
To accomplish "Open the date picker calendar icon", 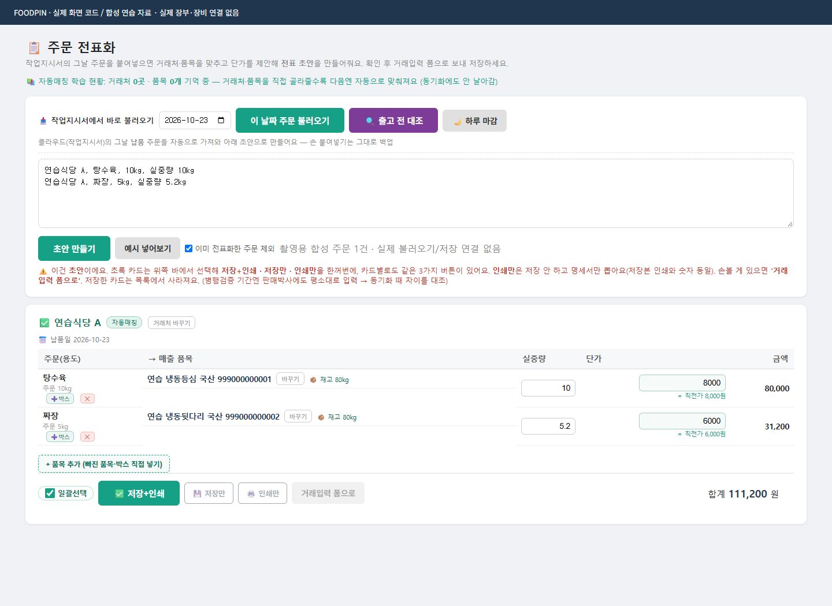I will point(221,120).
